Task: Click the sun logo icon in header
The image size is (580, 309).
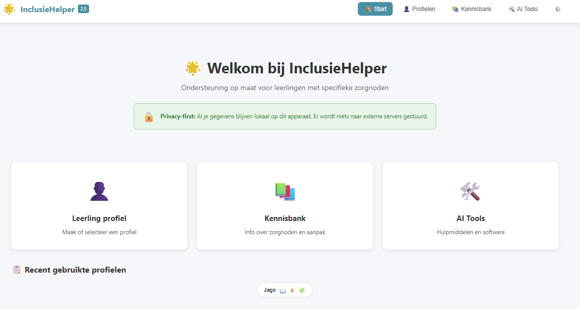Action: [9, 9]
